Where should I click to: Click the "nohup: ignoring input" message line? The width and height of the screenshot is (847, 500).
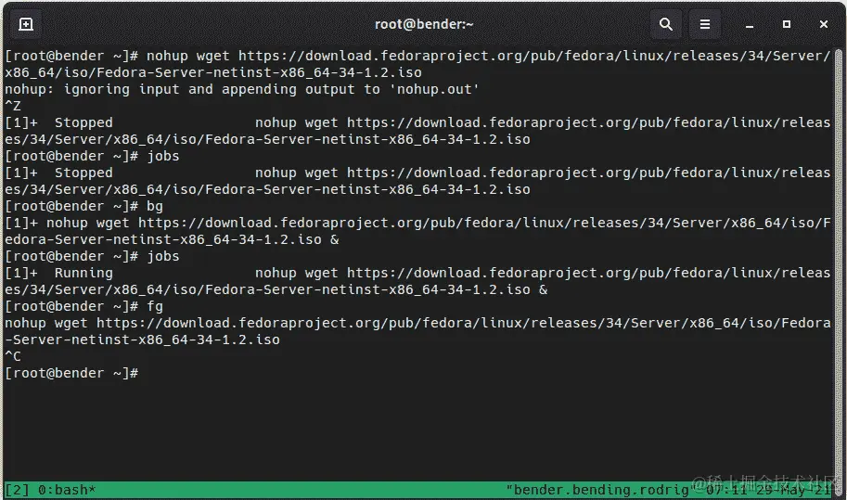click(x=242, y=89)
